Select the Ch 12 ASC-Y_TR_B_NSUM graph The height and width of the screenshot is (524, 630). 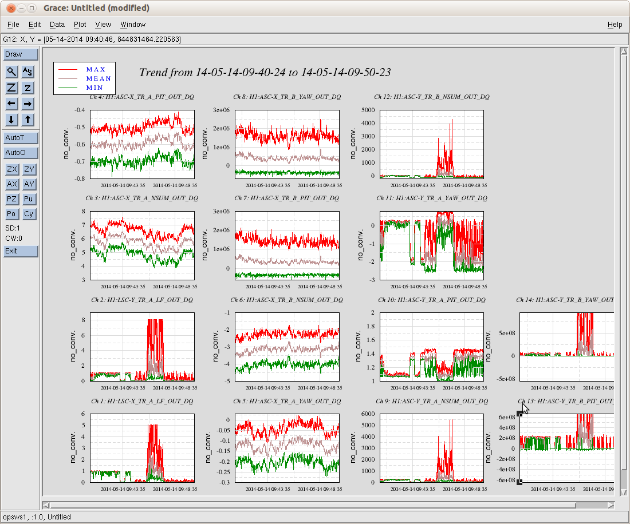(x=432, y=144)
